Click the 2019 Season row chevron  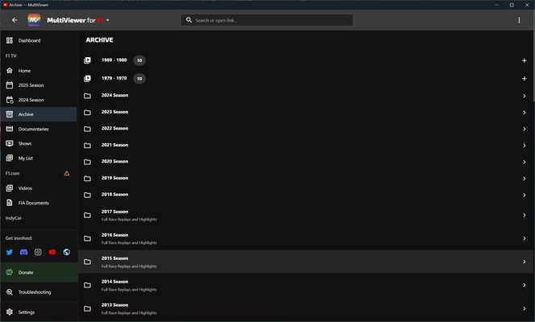525,179
